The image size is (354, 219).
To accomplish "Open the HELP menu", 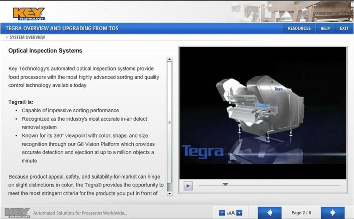I will pos(325,28).
